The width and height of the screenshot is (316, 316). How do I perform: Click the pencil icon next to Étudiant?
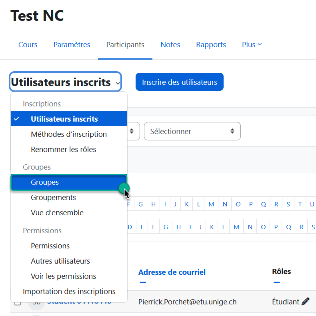[x=306, y=302]
